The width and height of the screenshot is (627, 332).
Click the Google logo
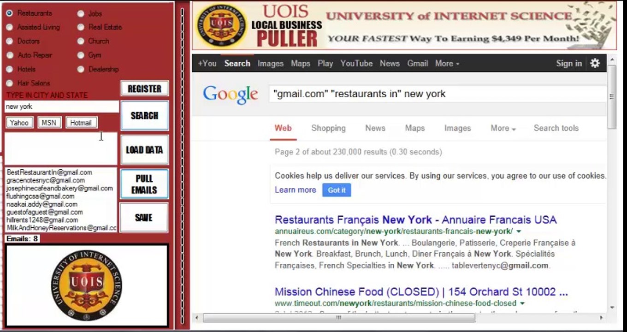click(231, 95)
